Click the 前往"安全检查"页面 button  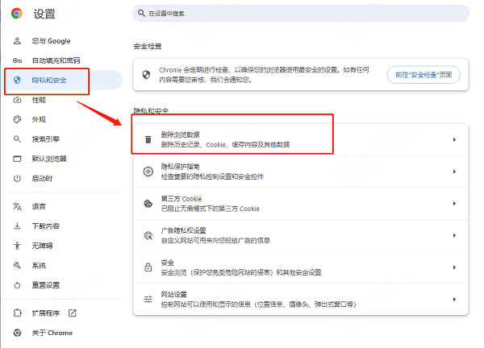tap(423, 73)
